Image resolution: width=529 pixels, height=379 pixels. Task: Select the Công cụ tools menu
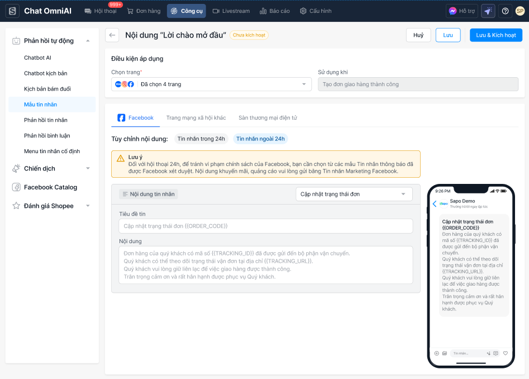(187, 11)
